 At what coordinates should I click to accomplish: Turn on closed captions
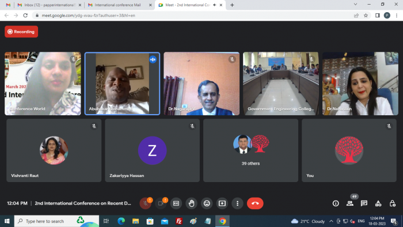tap(176, 203)
